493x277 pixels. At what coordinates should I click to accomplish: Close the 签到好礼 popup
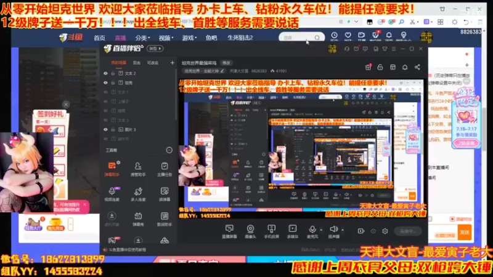(66, 104)
